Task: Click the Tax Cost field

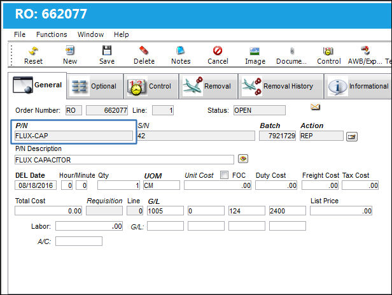Action: tap(360, 185)
